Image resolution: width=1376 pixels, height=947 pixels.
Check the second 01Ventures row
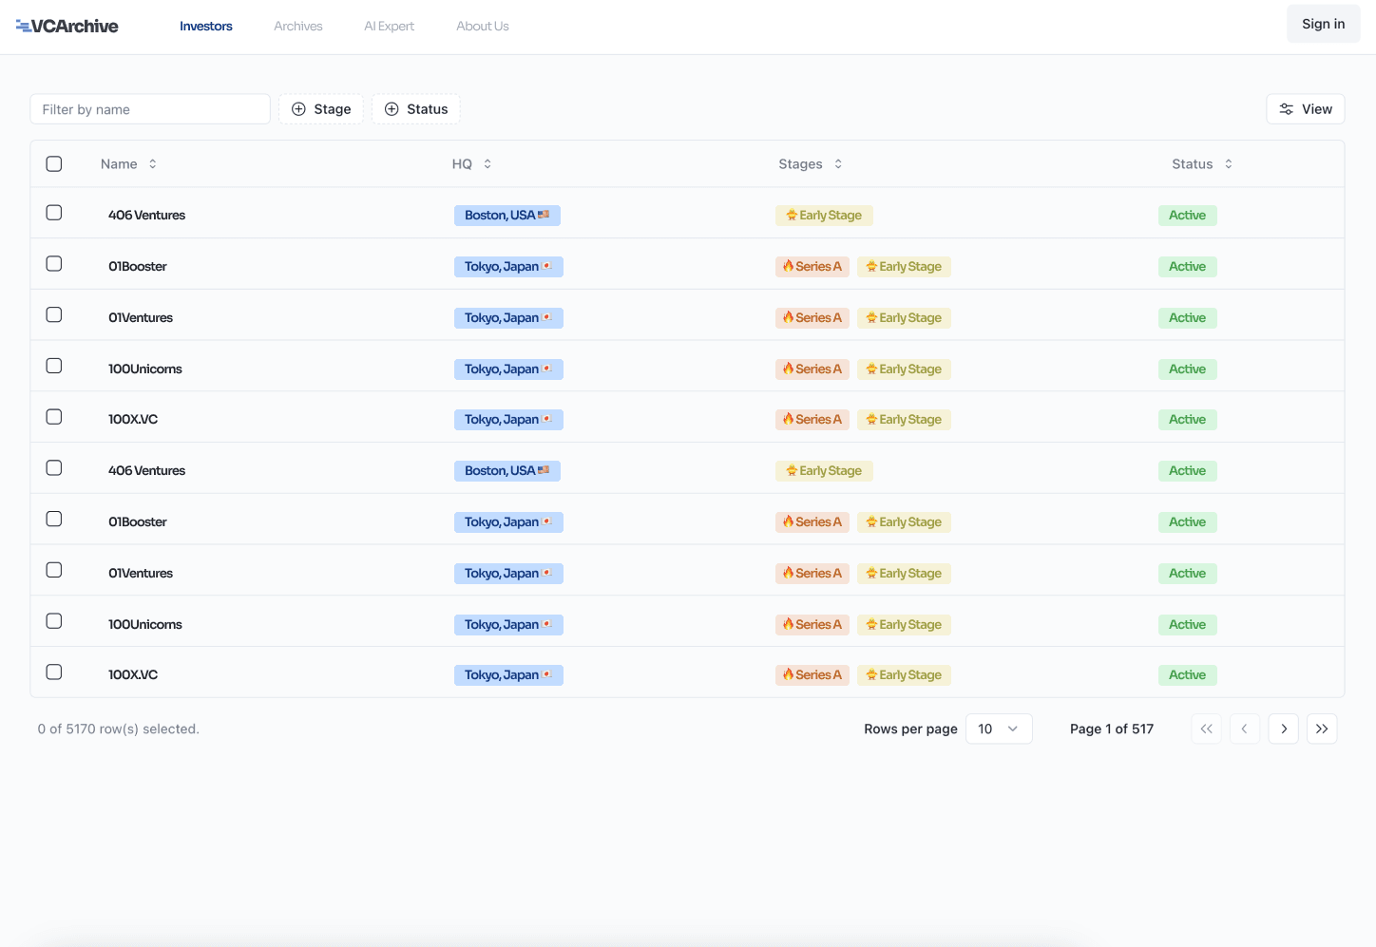[54, 570]
